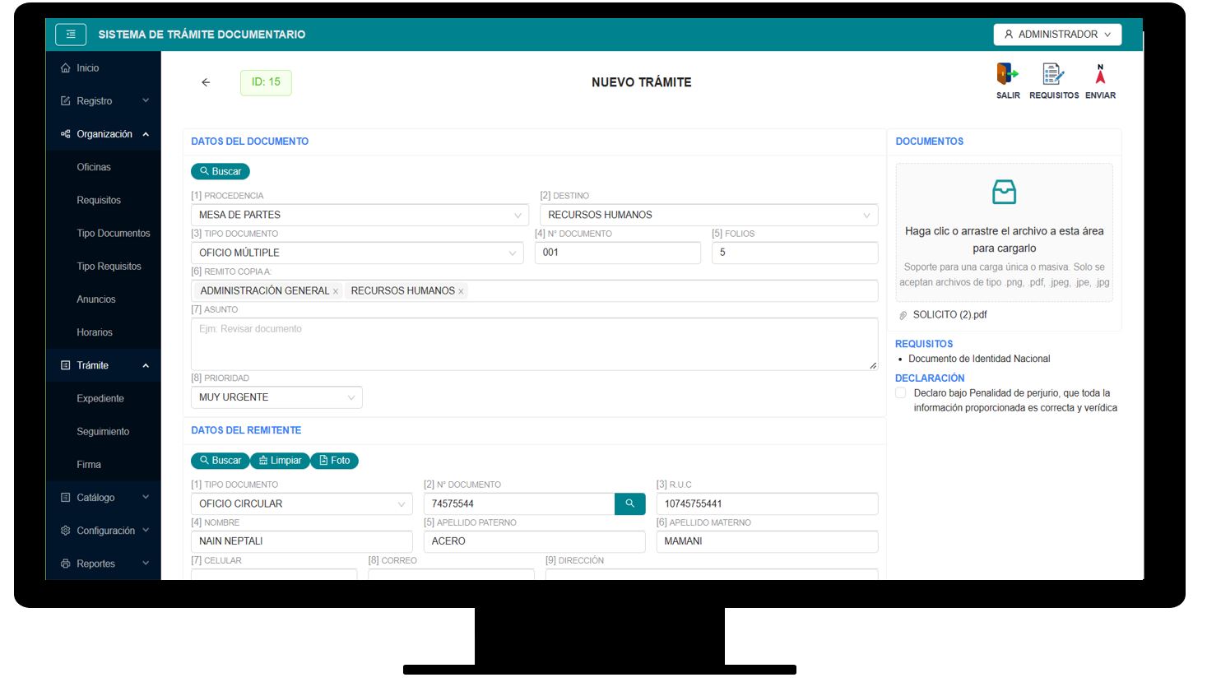Click the search icon next to N° Documento 74575544
The image size is (1207, 682).
(x=629, y=503)
